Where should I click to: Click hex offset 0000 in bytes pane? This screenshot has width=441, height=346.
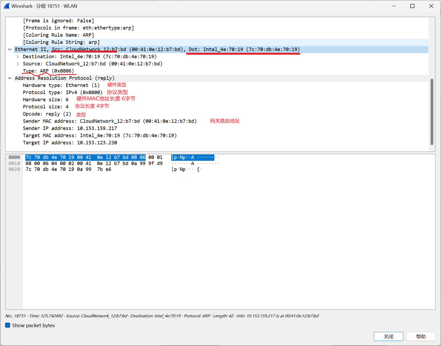[x=14, y=157]
